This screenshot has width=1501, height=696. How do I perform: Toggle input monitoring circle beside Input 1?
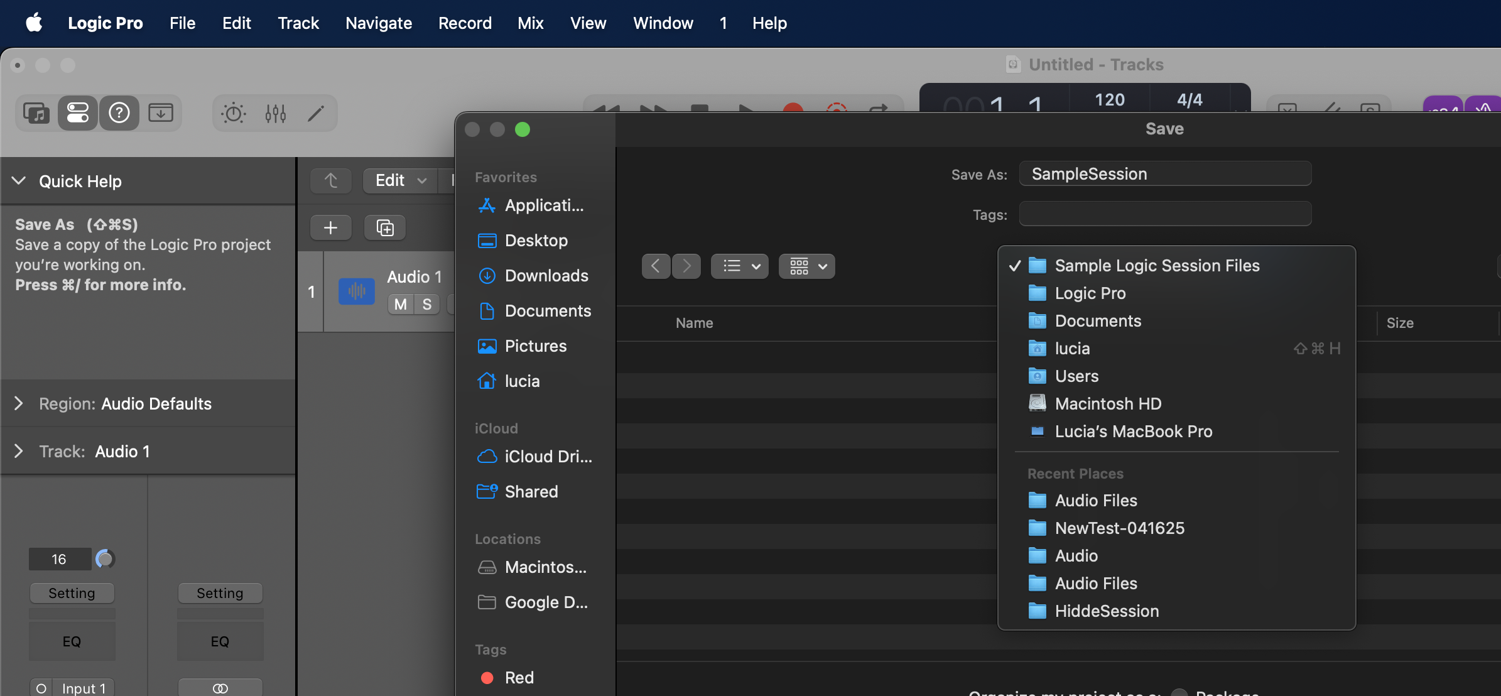click(41, 688)
